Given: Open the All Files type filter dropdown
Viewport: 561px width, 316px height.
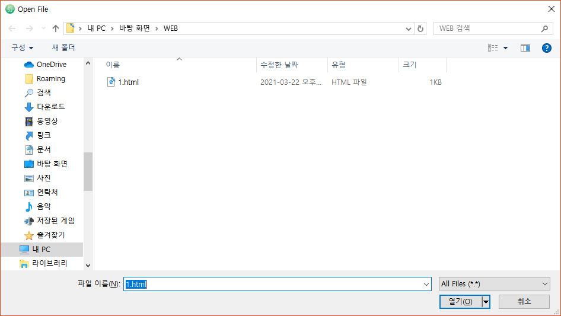Looking at the screenshot, I should click(495, 284).
